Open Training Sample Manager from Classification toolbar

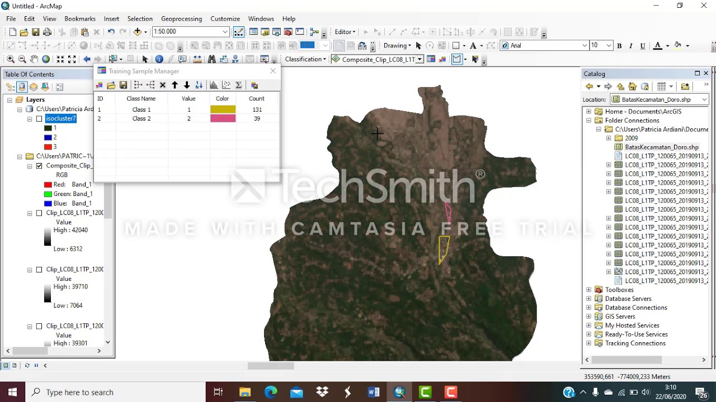click(x=431, y=59)
